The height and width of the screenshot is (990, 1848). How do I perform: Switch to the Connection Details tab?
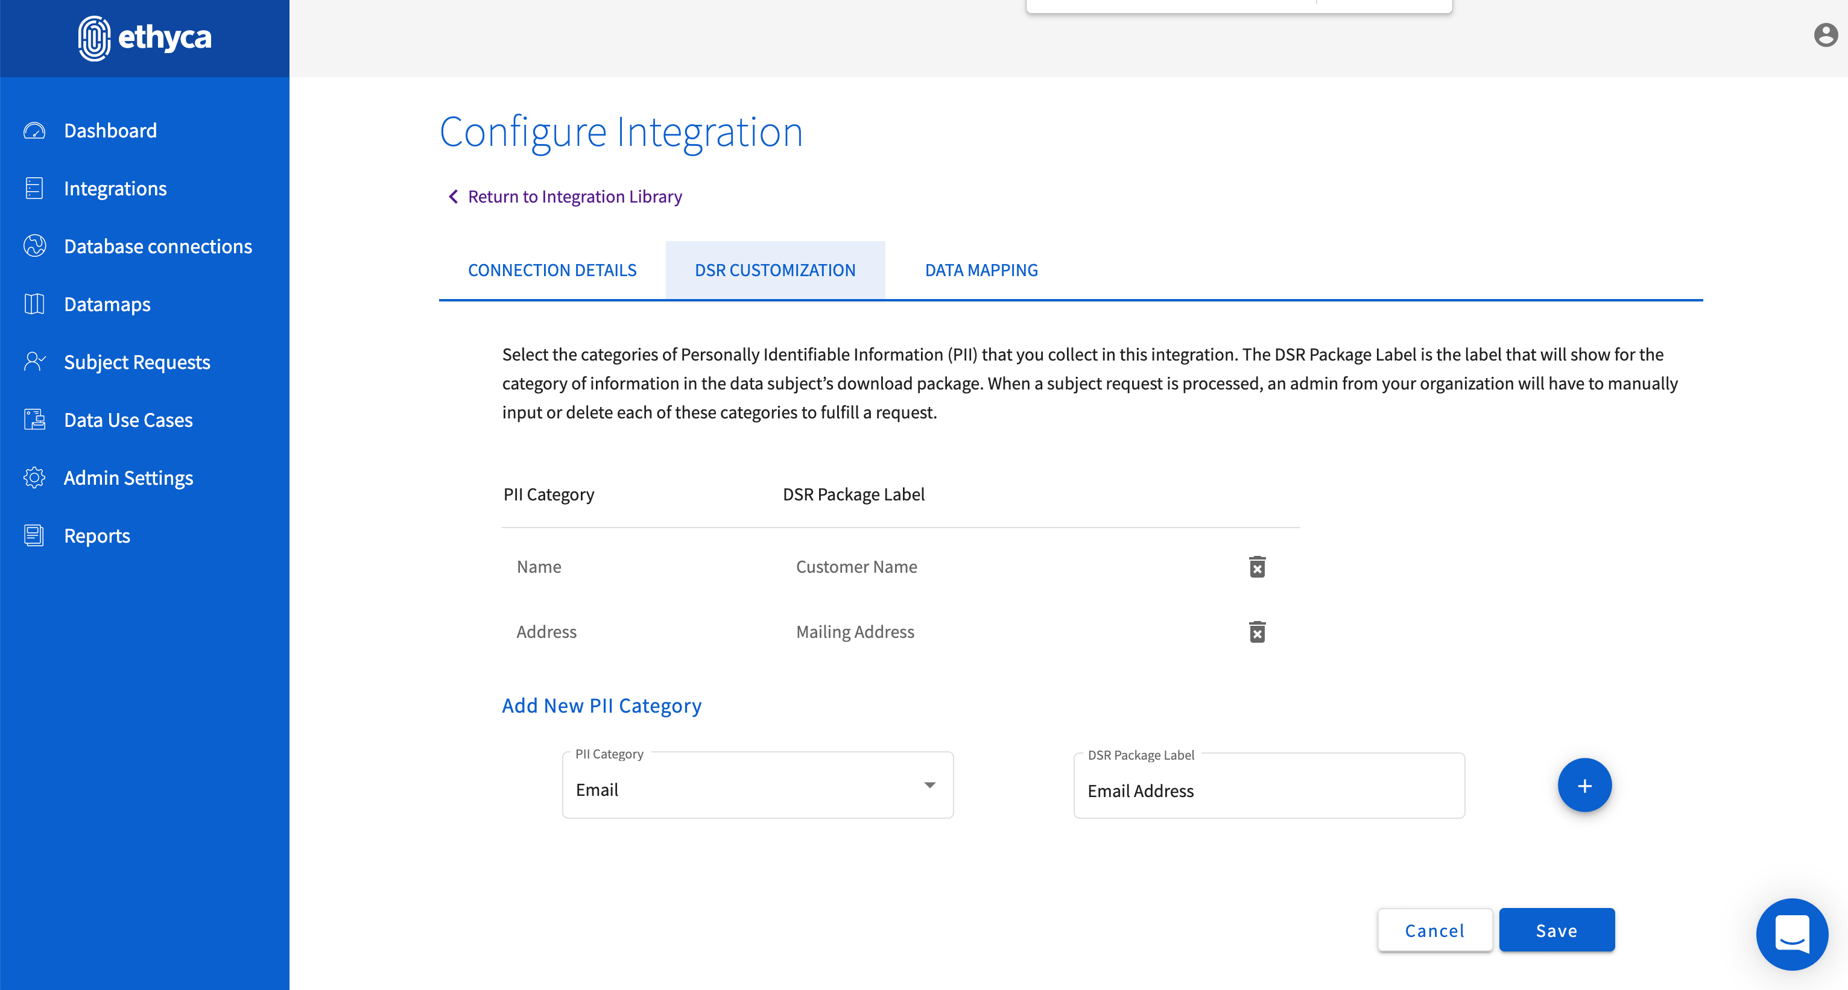point(552,271)
